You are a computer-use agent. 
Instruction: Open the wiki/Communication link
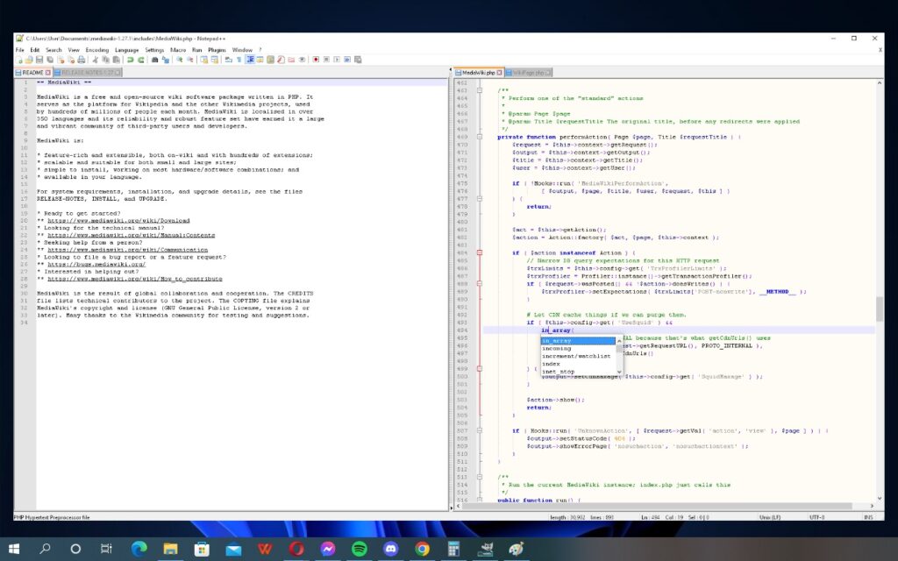click(x=128, y=250)
